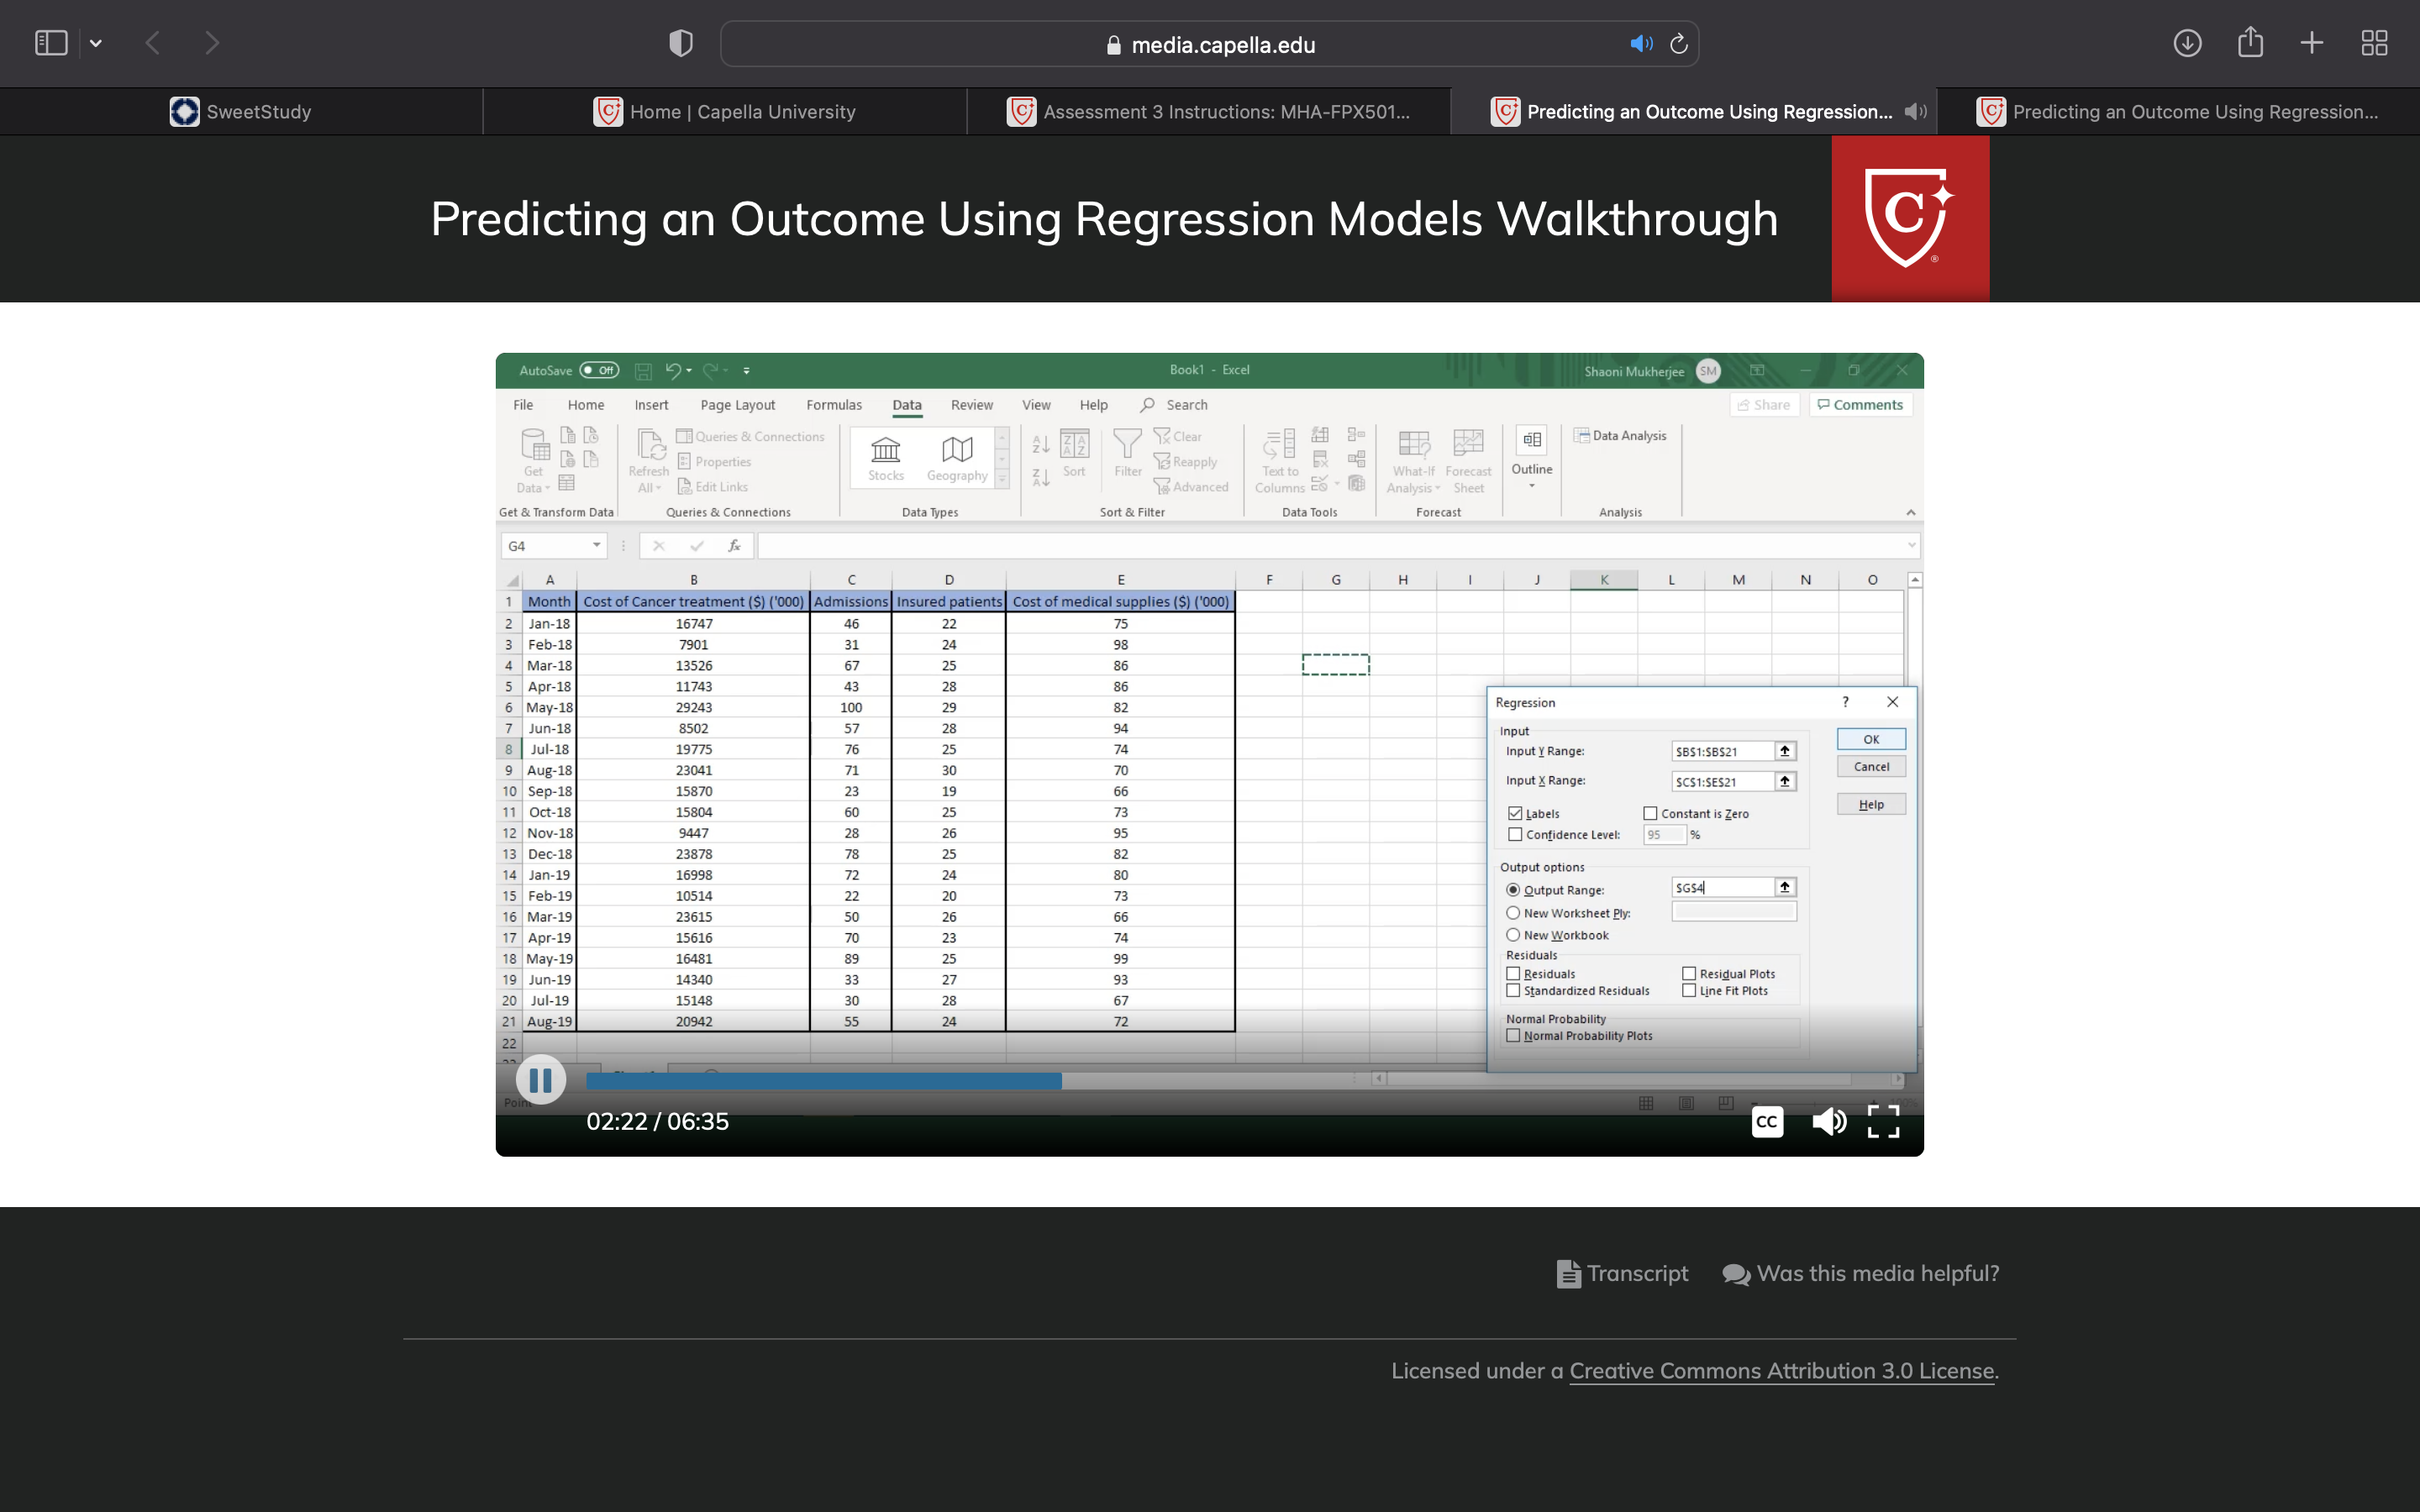This screenshot has height=1512, width=2420.
Task: Switch to Home | Capella University tab
Action: pyautogui.click(x=725, y=112)
